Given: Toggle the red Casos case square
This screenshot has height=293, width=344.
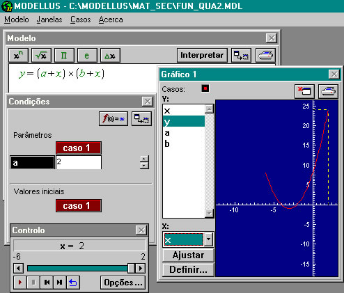Looking at the screenshot, I should [x=205, y=88].
